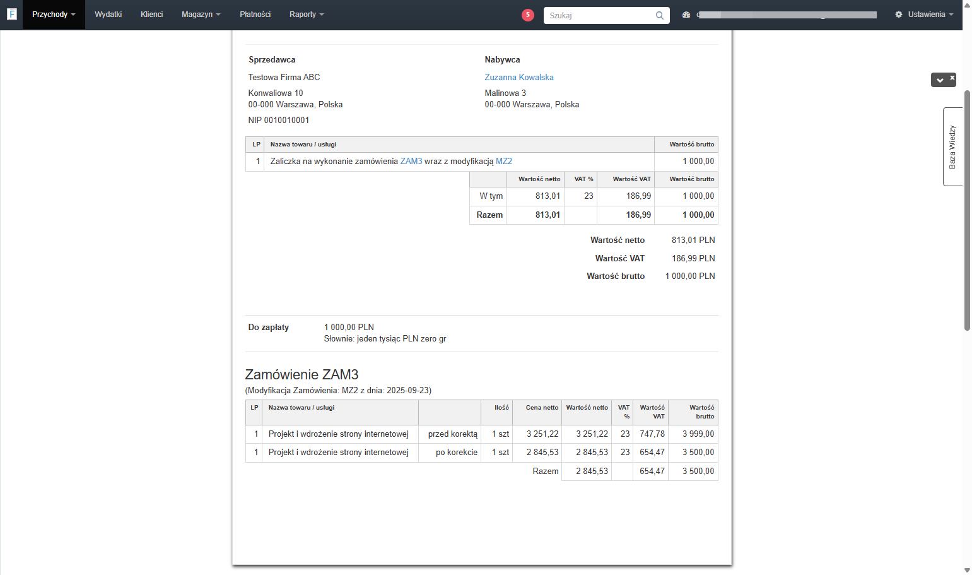Click the app logo icon in navbar
Screen dimensions: 972x575
pos(11,13)
